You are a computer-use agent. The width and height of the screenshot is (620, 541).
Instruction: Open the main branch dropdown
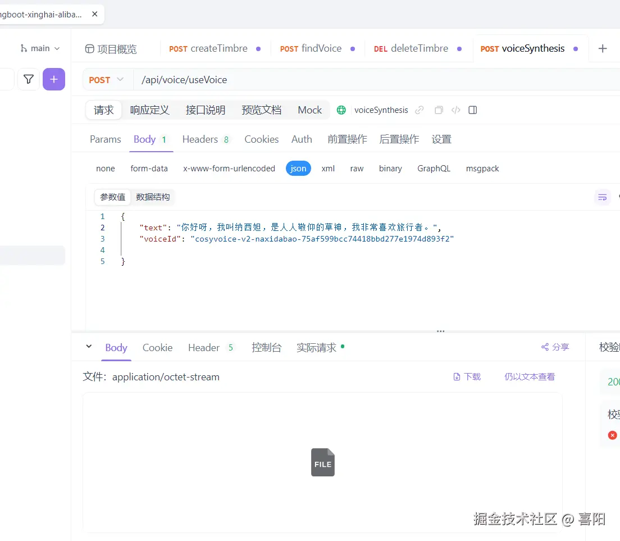tap(39, 48)
